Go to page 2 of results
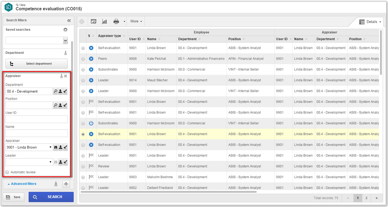 pyautogui.click(x=366, y=198)
